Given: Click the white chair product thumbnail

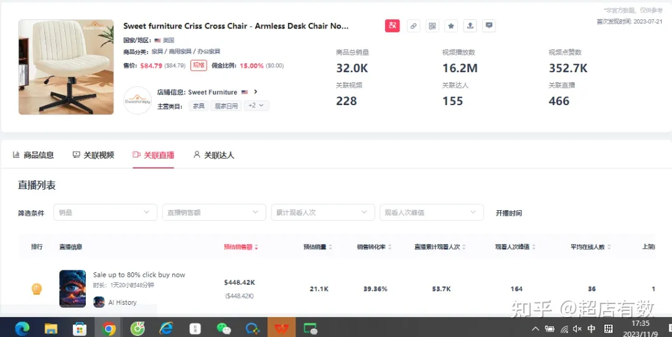Looking at the screenshot, I should tap(66, 67).
